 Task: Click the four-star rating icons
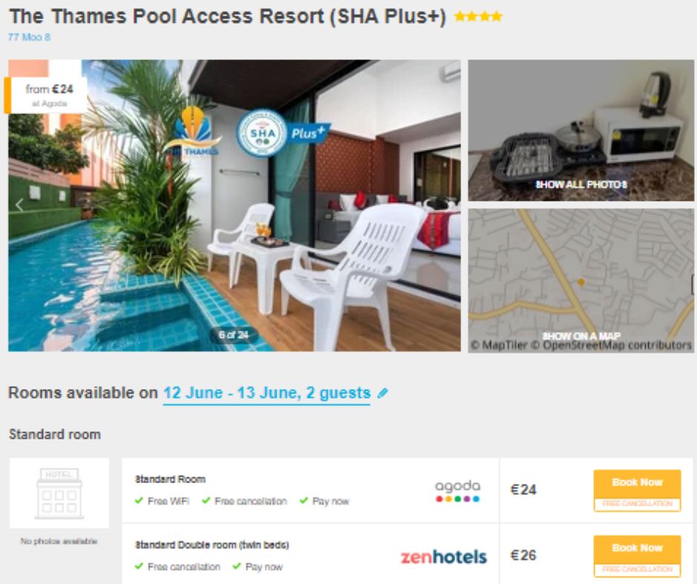478,16
